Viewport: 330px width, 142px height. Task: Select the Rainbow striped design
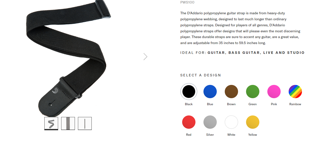click(x=295, y=91)
